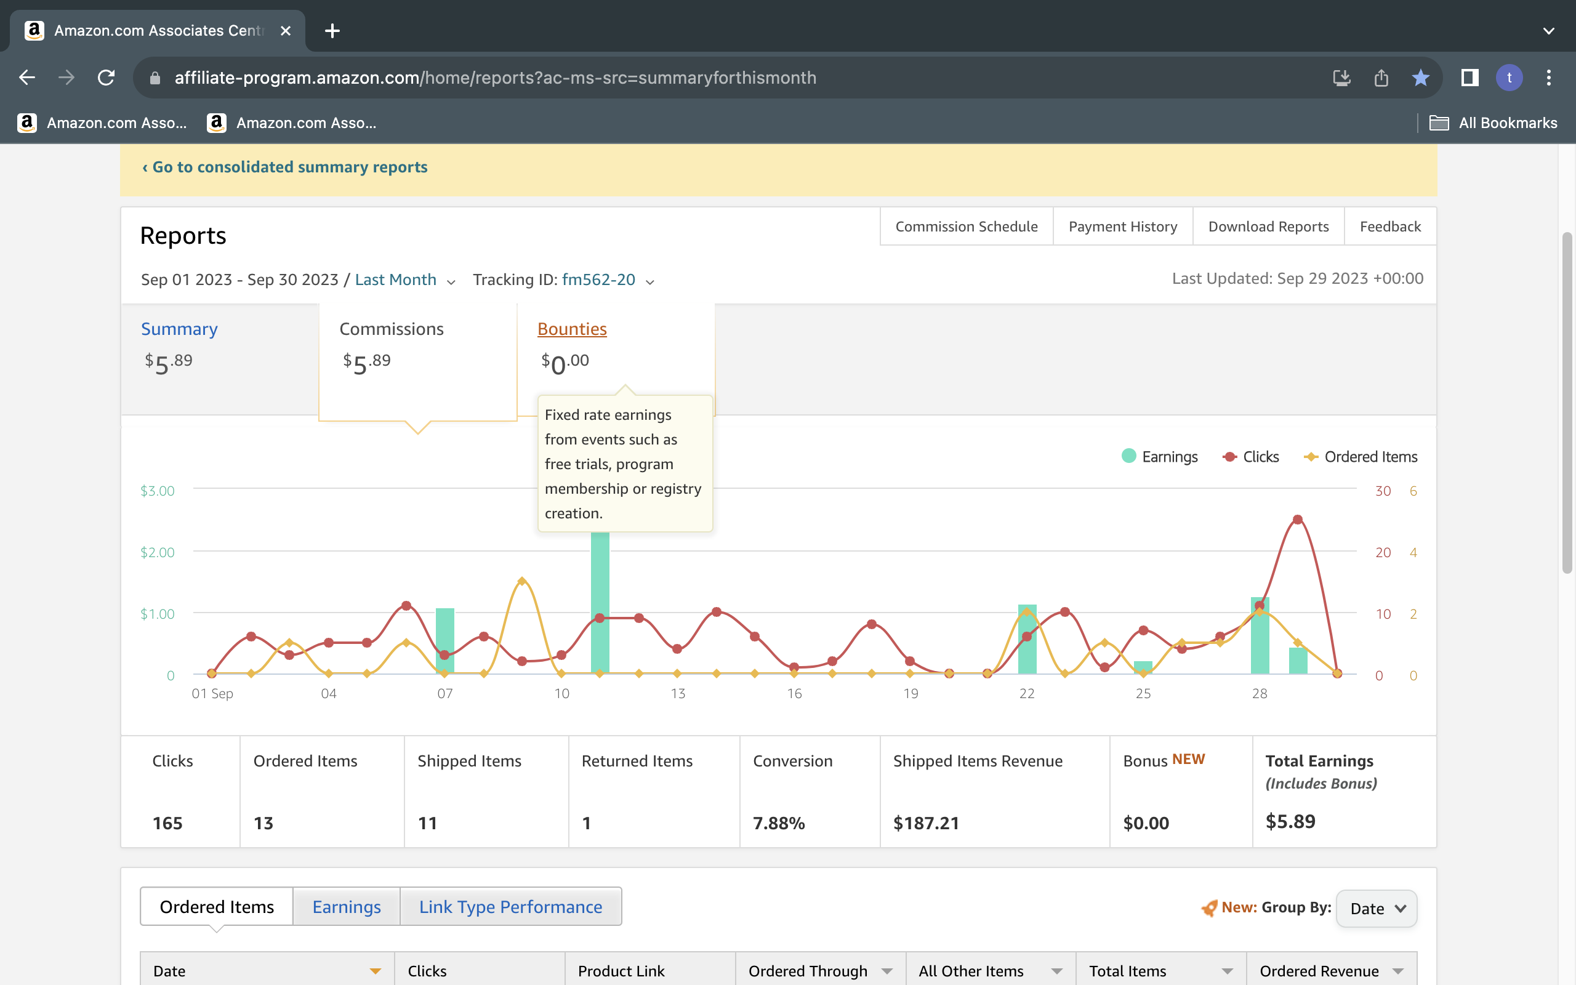The height and width of the screenshot is (985, 1576).
Task: Toggle the browser side panel icon
Action: click(1470, 78)
